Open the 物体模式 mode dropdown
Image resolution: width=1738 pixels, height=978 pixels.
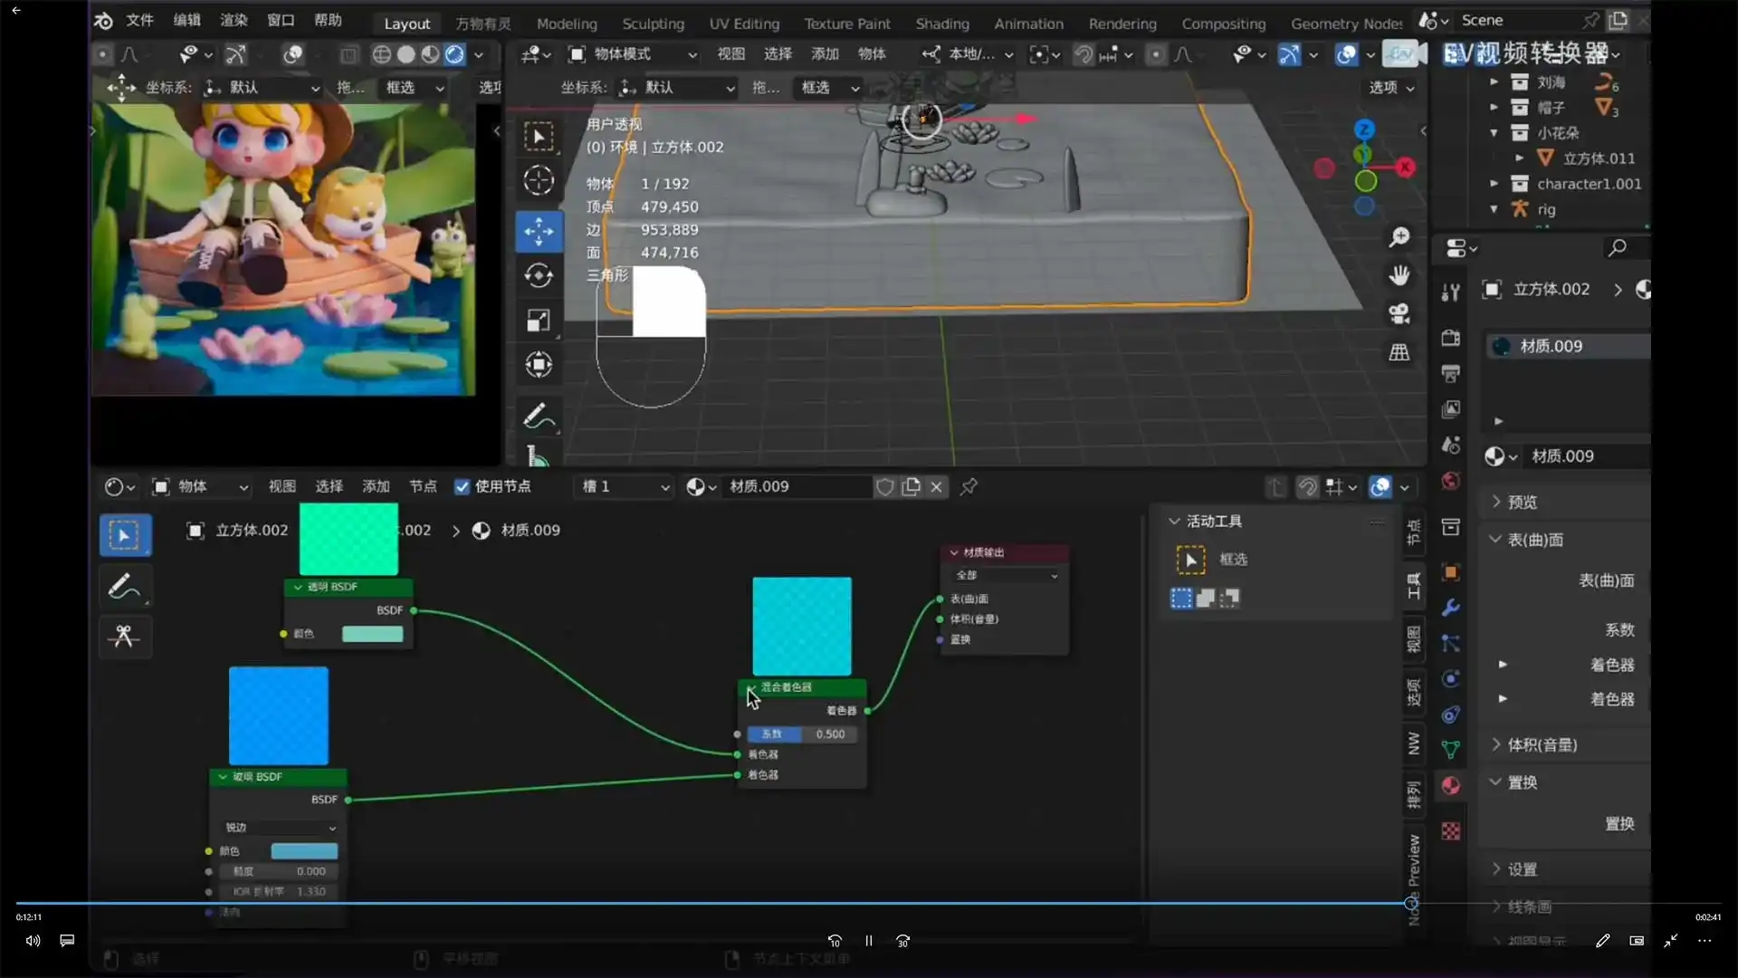(633, 54)
